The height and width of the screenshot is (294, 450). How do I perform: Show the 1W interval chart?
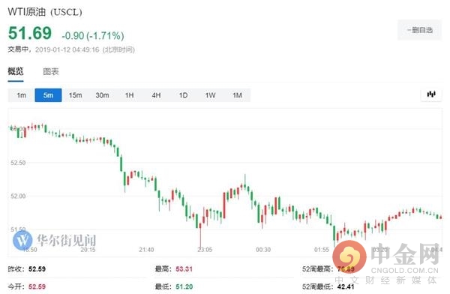pyautogui.click(x=210, y=95)
